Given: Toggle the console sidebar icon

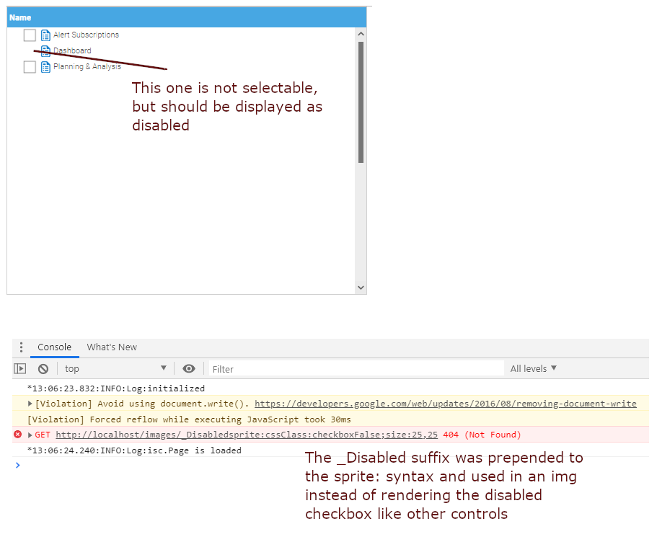Looking at the screenshot, I should 20,368.
